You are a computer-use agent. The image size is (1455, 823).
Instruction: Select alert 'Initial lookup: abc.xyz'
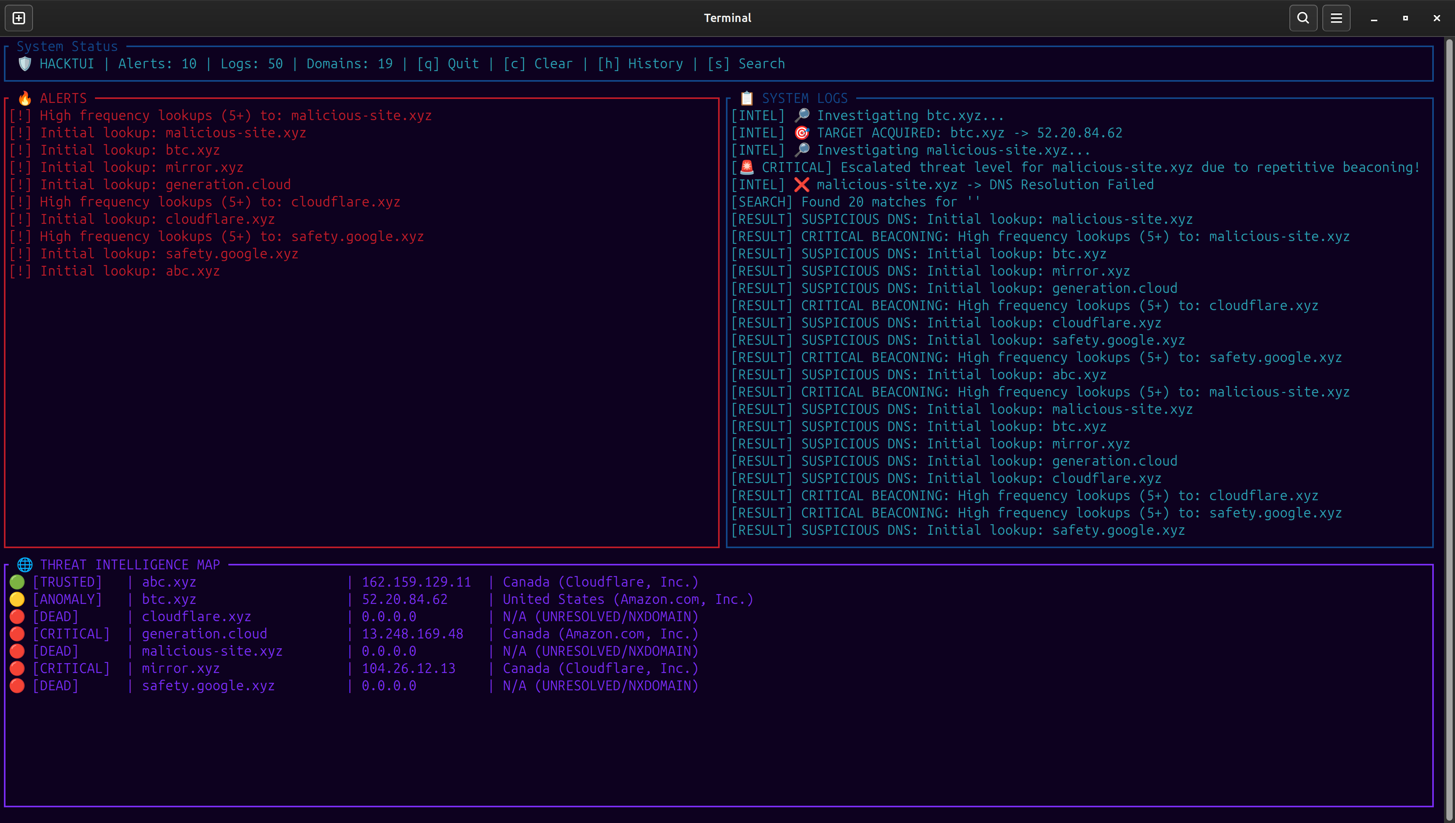tap(115, 271)
